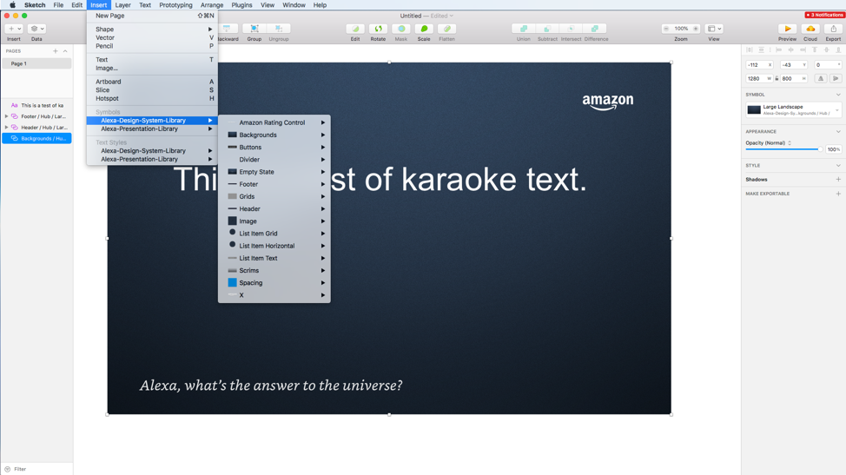This screenshot has height=475, width=846.
Task: Open the View toolbar dropdown
Action: pyautogui.click(x=714, y=29)
